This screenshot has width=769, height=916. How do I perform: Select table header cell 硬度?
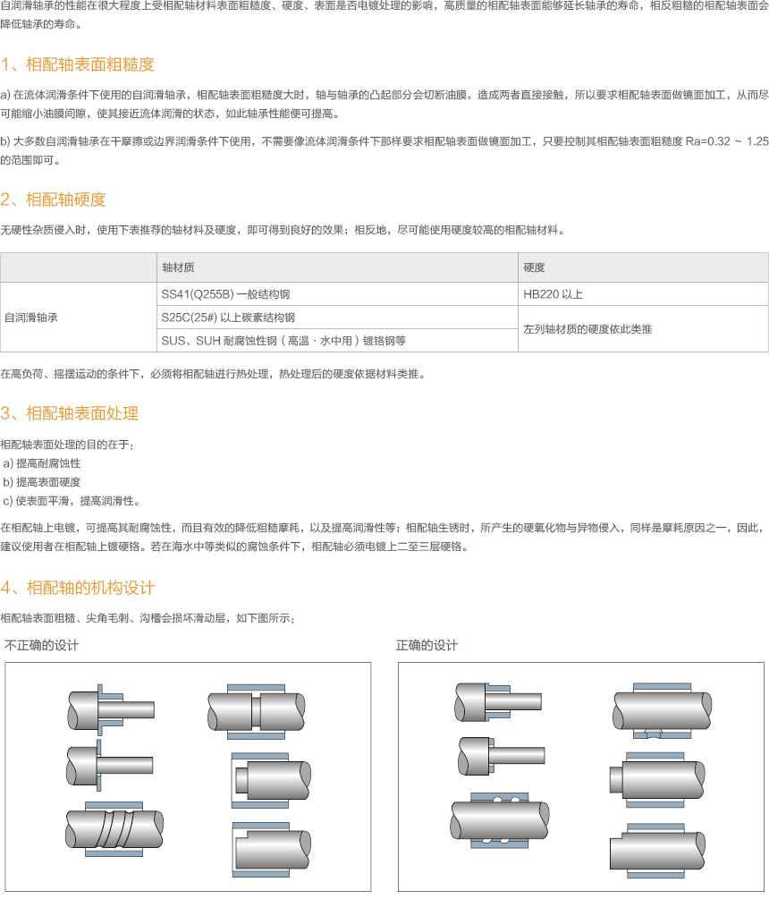[x=643, y=267]
